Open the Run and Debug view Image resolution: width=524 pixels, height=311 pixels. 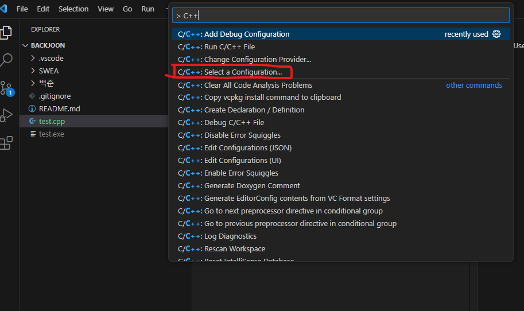6,115
